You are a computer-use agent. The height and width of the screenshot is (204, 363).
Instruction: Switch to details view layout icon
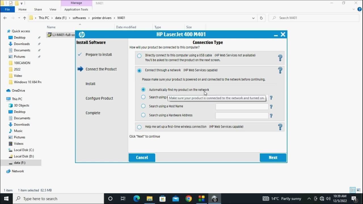(353, 190)
